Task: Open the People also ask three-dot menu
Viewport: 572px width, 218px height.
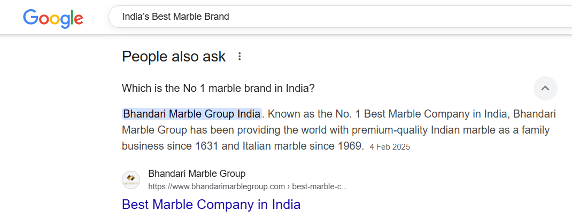Action: pyautogui.click(x=239, y=57)
